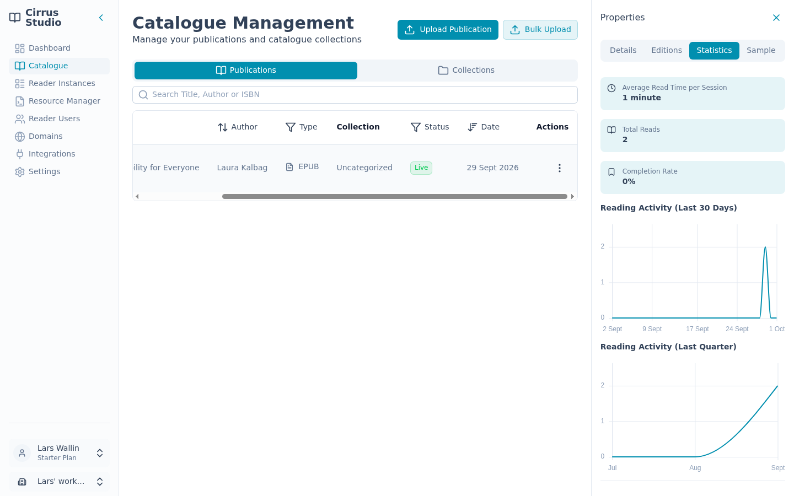Click the Domains globe icon
The width and height of the screenshot is (794, 496).
pos(20,137)
